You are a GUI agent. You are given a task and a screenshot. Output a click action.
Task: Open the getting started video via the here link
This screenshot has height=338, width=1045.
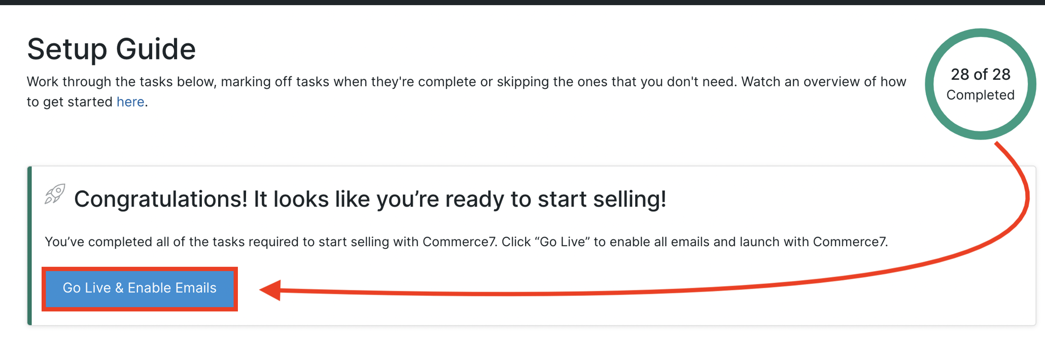pos(130,102)
